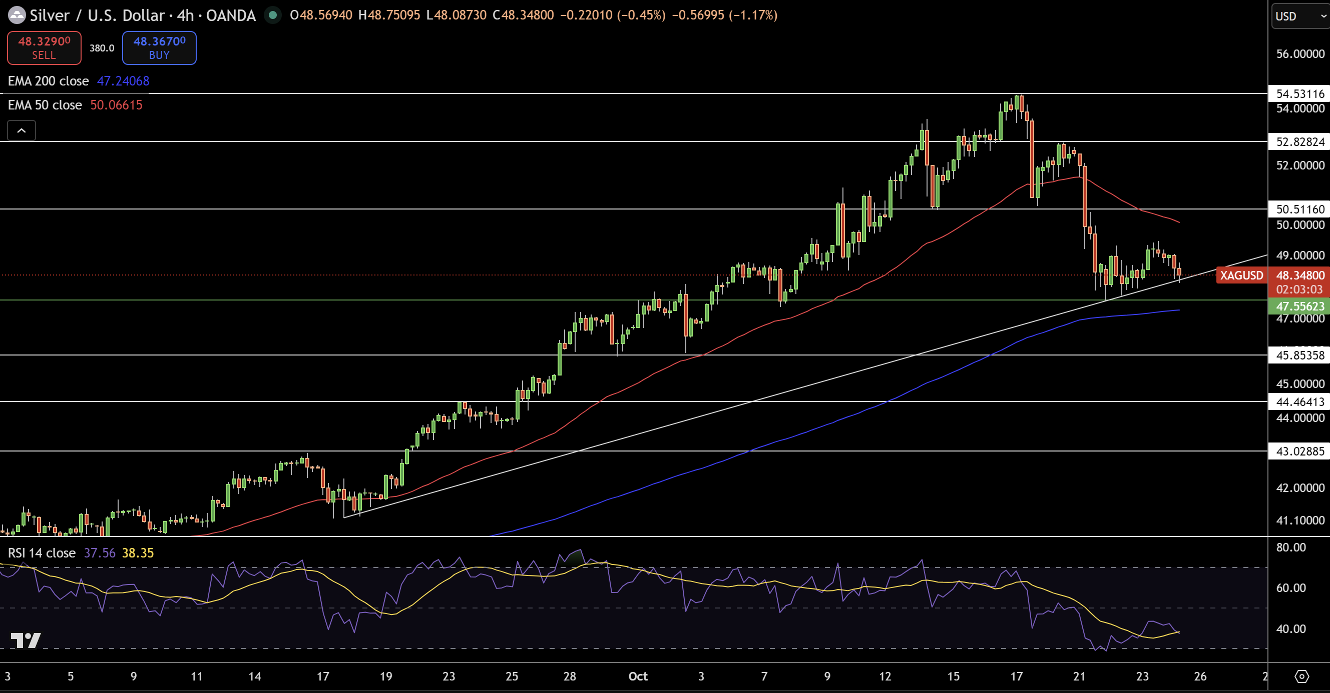Image resolution: width=1330 pixels, height=693 pixels.
Task: Select the RSI 14 close indicator legend
Action: pyautogui.click(x=42, y=553)
